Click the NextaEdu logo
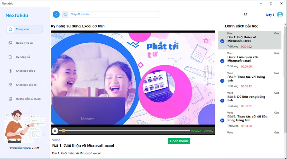Screen dimensions: 287x159 [x=17, y=15]
